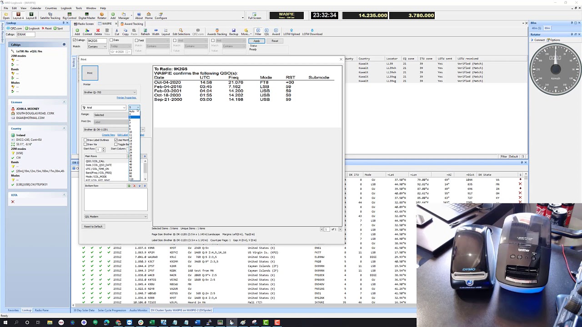Open the QSL print tool

tap(267, 32)
